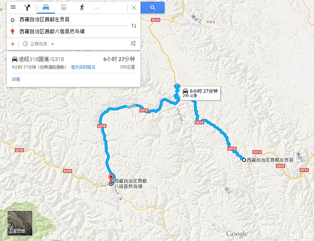Select driving travel mode
Image resolution: width=314 pixels, height=241 pixels.
point(46,8)
